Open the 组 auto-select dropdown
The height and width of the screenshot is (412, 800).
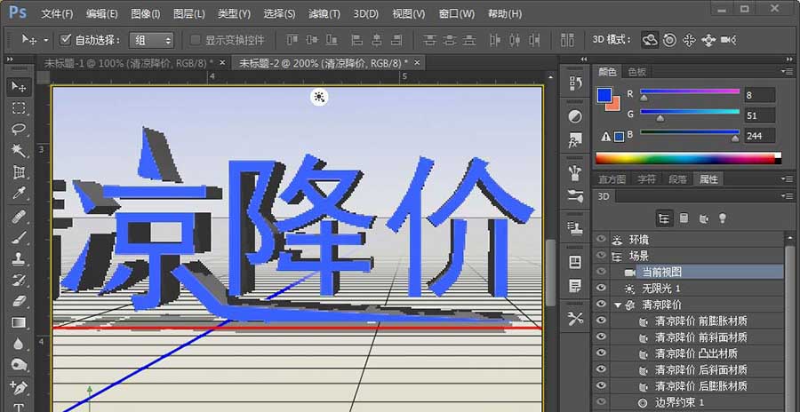(x=151, y=40)
